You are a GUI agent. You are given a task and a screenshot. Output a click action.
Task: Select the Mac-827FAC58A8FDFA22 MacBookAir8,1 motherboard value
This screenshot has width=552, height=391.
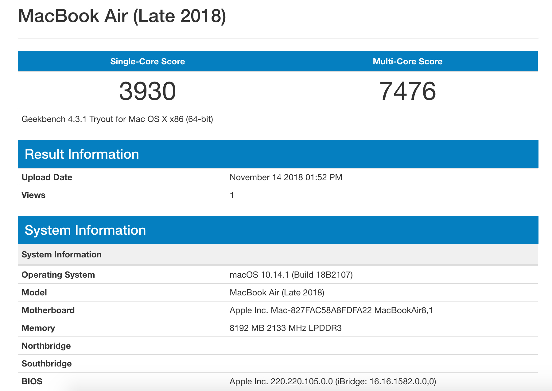331,310
